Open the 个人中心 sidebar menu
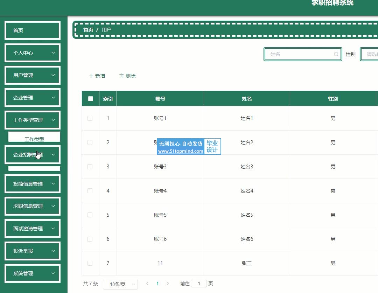Viewport: 378px width, 293px height. tap(33, 53)
